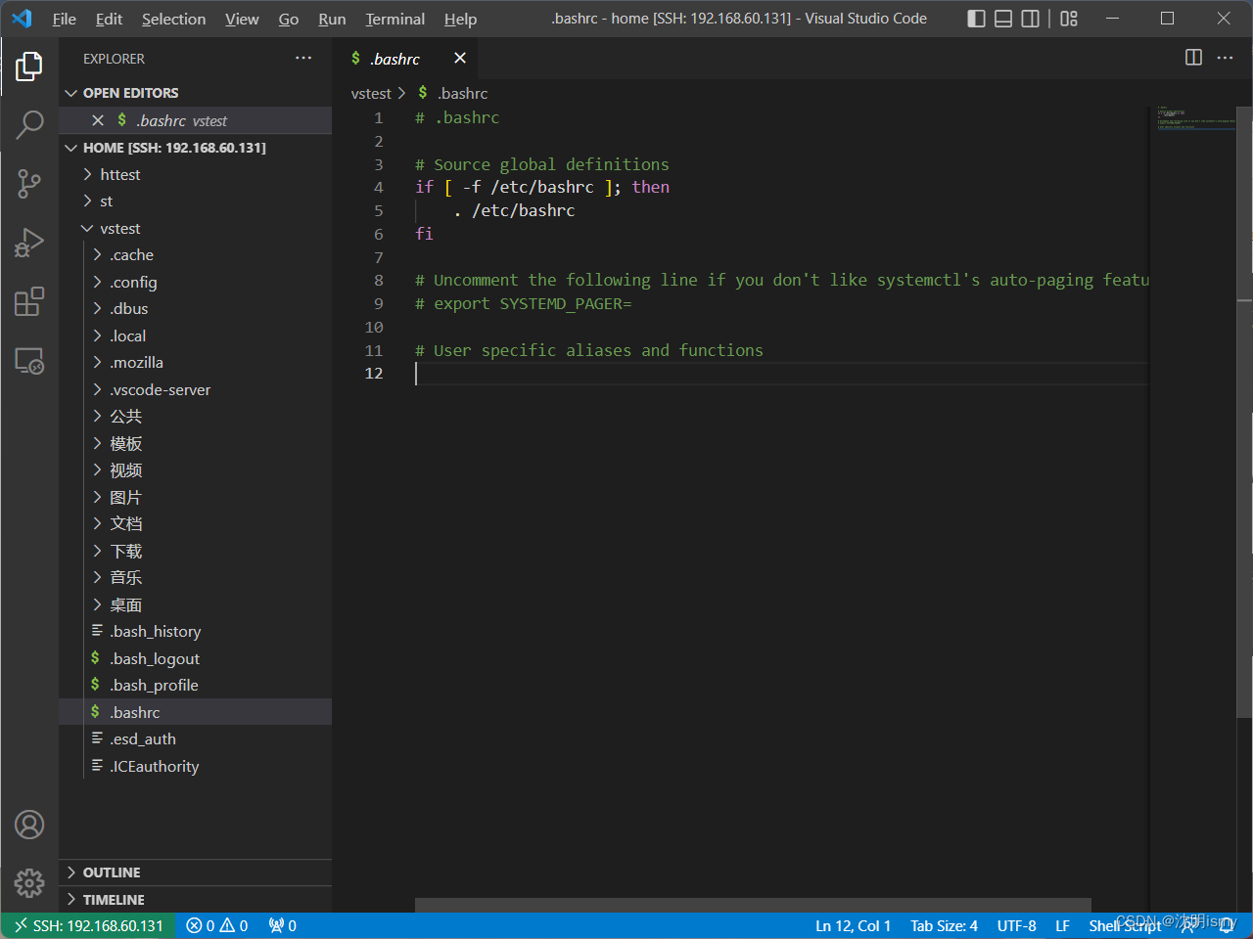Screen dimensions: 1253x939
Task: Click Ln 12, Col 1 status item
Action: pyautogui.click(x=853, y=925)
